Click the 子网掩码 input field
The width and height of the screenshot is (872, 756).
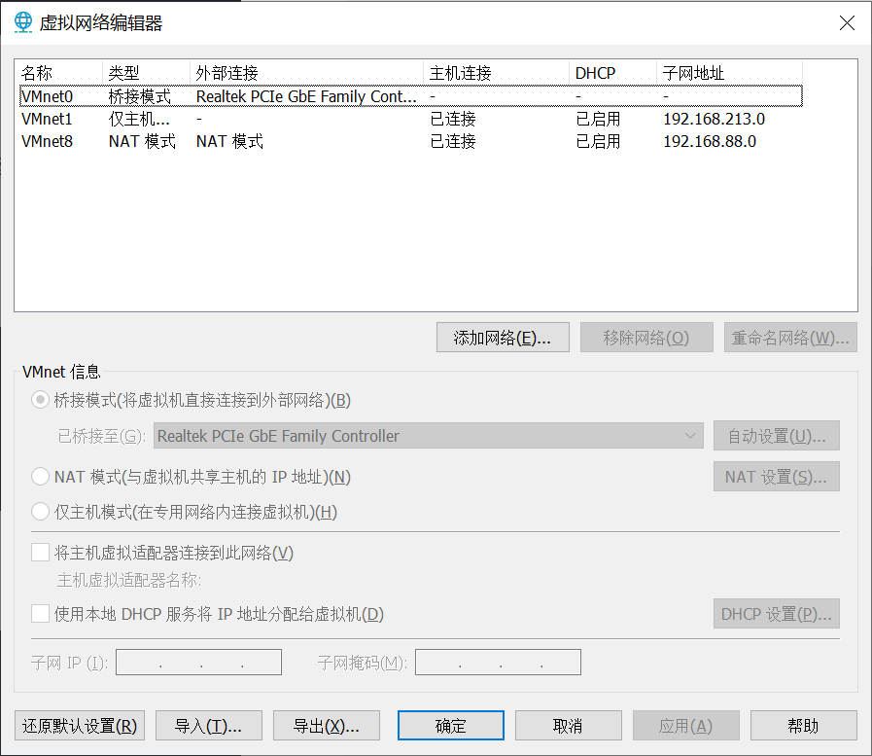pos(498,662)
